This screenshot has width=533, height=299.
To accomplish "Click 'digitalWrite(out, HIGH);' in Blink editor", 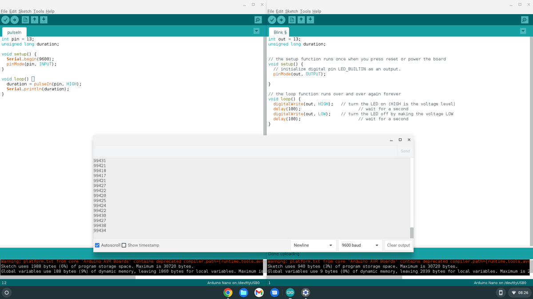I will click(x=303, y=104).
